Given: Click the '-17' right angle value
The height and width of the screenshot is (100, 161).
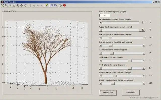Looking at the screenshot, I should click(x=150, y=45).
